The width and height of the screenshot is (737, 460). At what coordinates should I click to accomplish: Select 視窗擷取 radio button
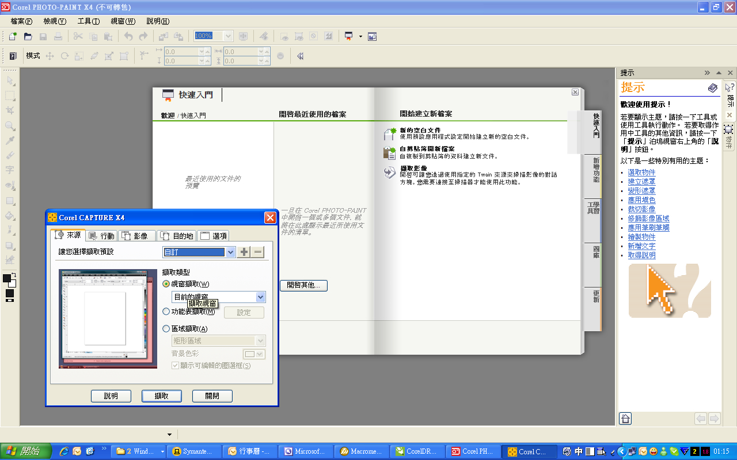tap(166, 283)
